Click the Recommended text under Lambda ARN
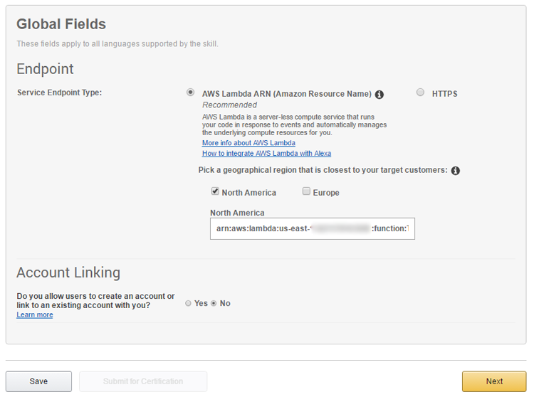Image resolution: width=534 pixels, height=402 pixels. tap(229, 105)
